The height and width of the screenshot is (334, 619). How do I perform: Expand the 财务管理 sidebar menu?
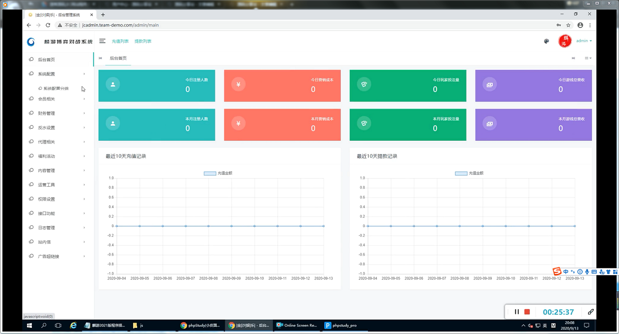click(x=57, y=114)
